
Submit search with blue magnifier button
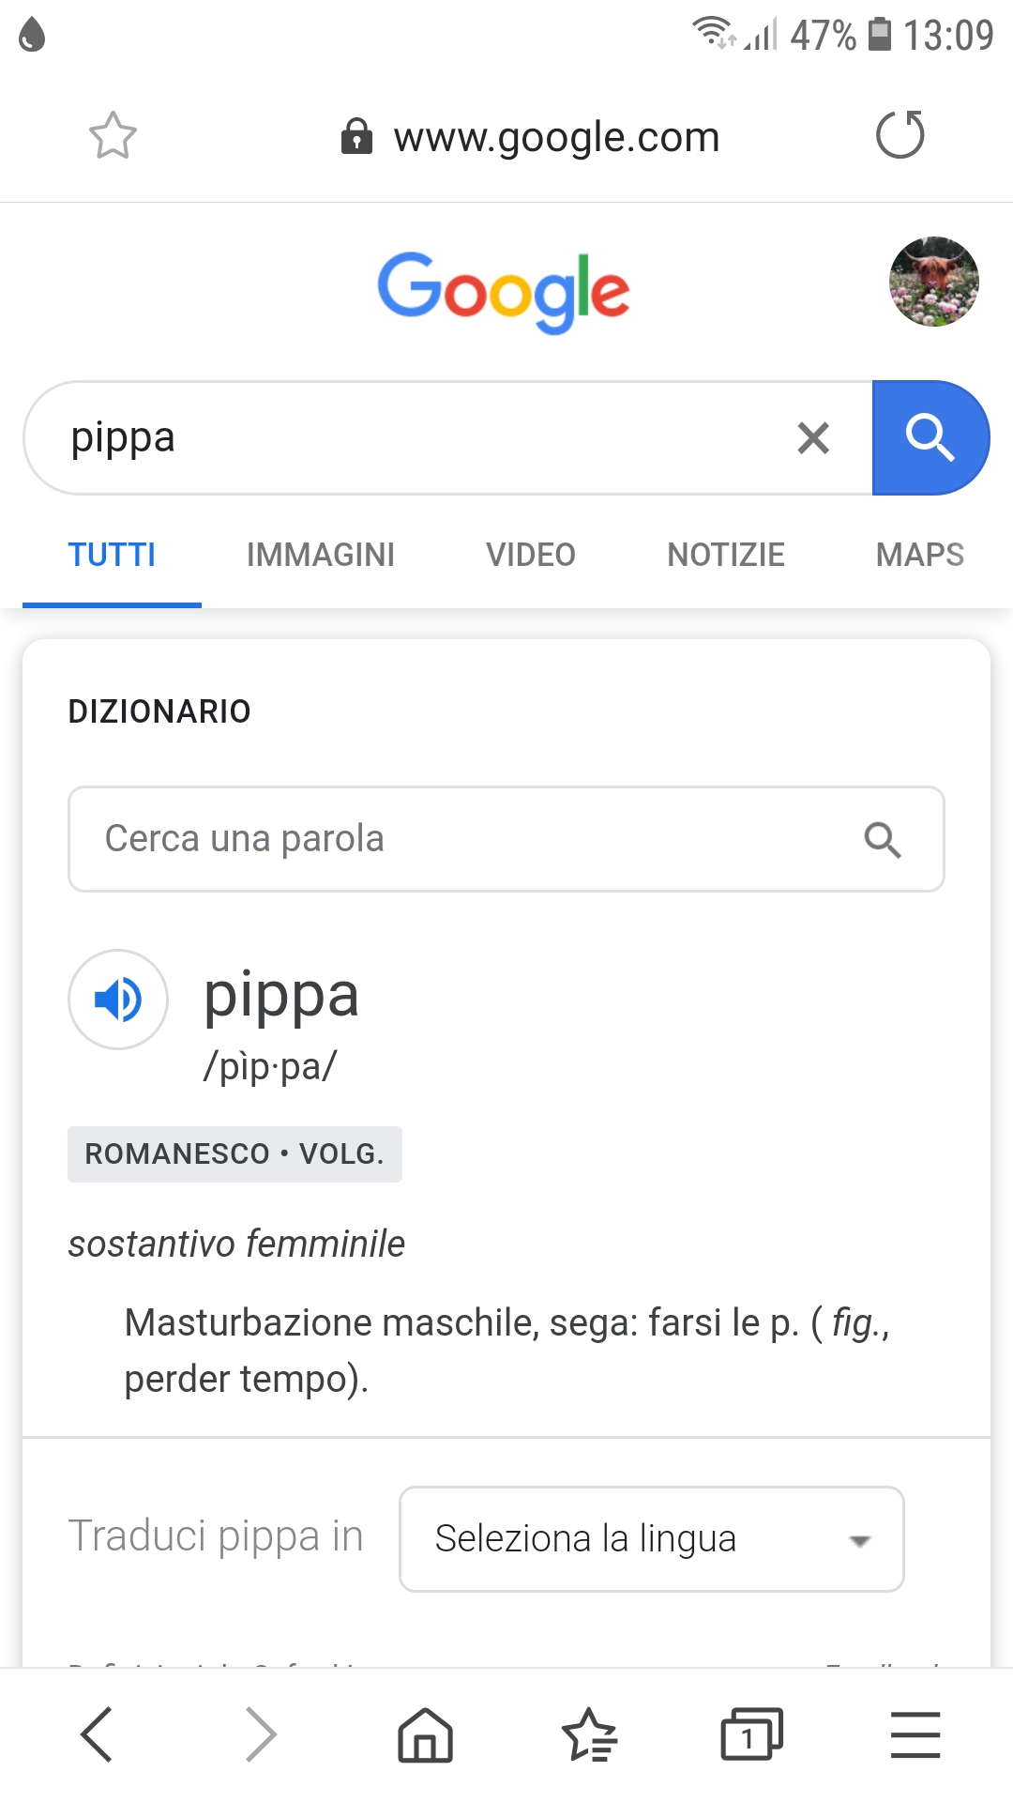(930, 437)
